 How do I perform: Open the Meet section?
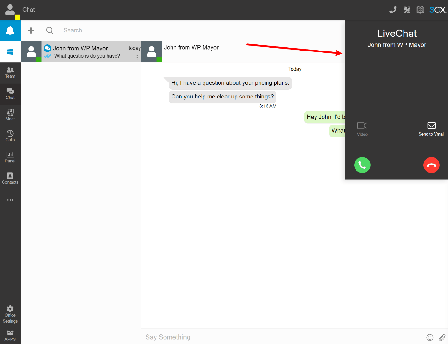coord(10,115)
